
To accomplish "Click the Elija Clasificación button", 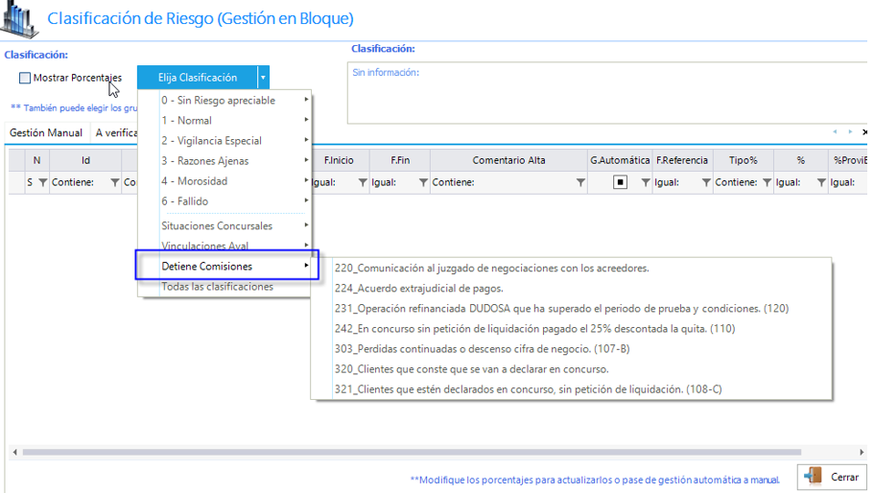I will 197,78.
